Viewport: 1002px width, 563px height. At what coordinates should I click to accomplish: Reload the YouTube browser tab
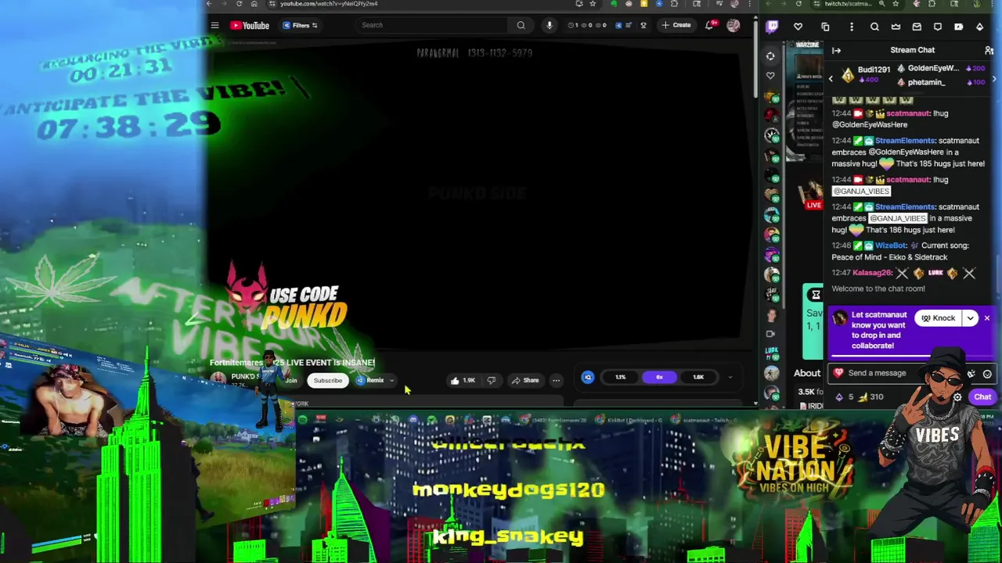pyautogui.click(x=239, y=4)
